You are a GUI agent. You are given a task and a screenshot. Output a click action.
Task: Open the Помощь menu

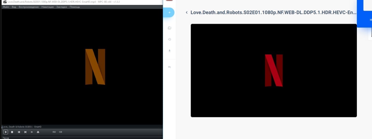tap(75, 7)
